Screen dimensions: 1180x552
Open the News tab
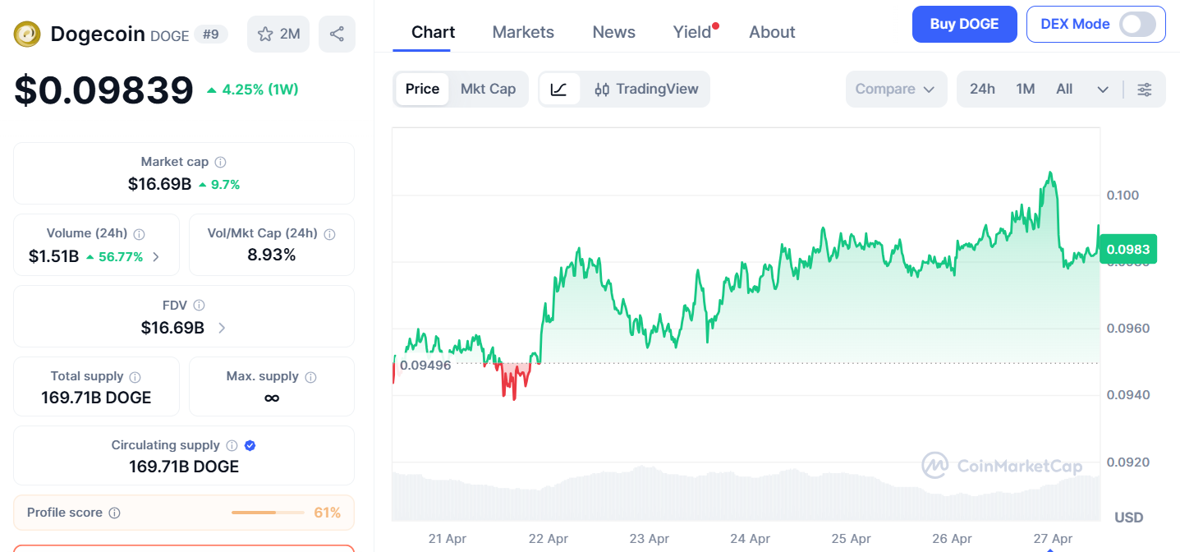click(613, 32)
